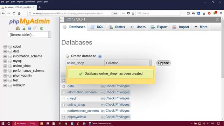Viewport: 224px width, 126px height.
Task: Reload navigation frame green icon
Action: pos(41,28)
